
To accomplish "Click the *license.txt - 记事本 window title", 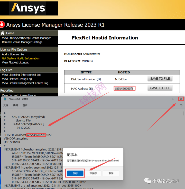I will pos(18,99).
